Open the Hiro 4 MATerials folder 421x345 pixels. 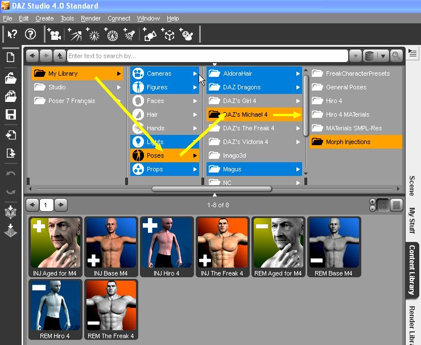[x=356, y=114]
